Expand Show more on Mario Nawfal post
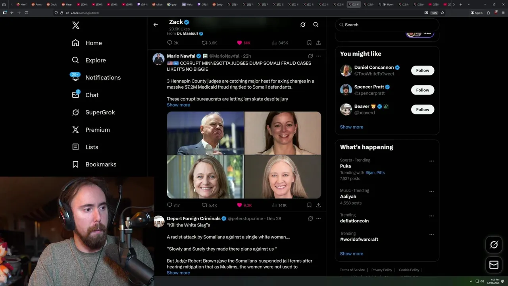This screenshot has height=286, width=508. pos(178,105)
